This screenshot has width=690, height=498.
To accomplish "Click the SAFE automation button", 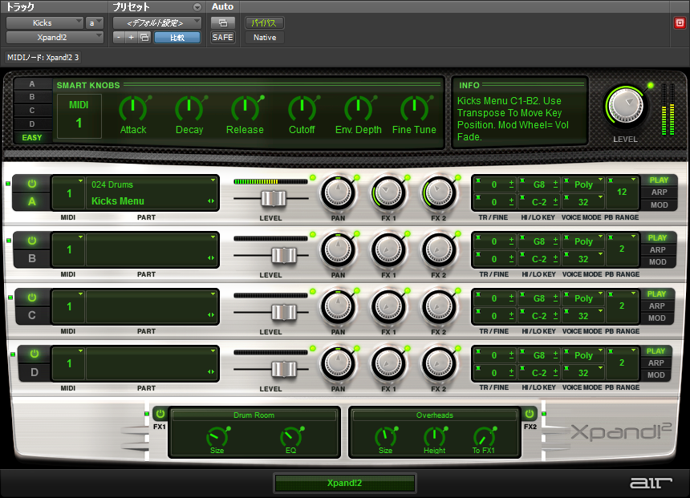I will tap(223, 38).
